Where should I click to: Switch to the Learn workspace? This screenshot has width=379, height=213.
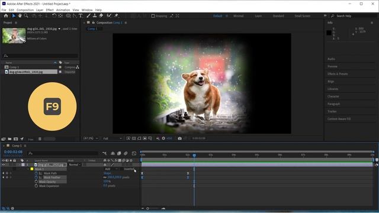(258, 16)
